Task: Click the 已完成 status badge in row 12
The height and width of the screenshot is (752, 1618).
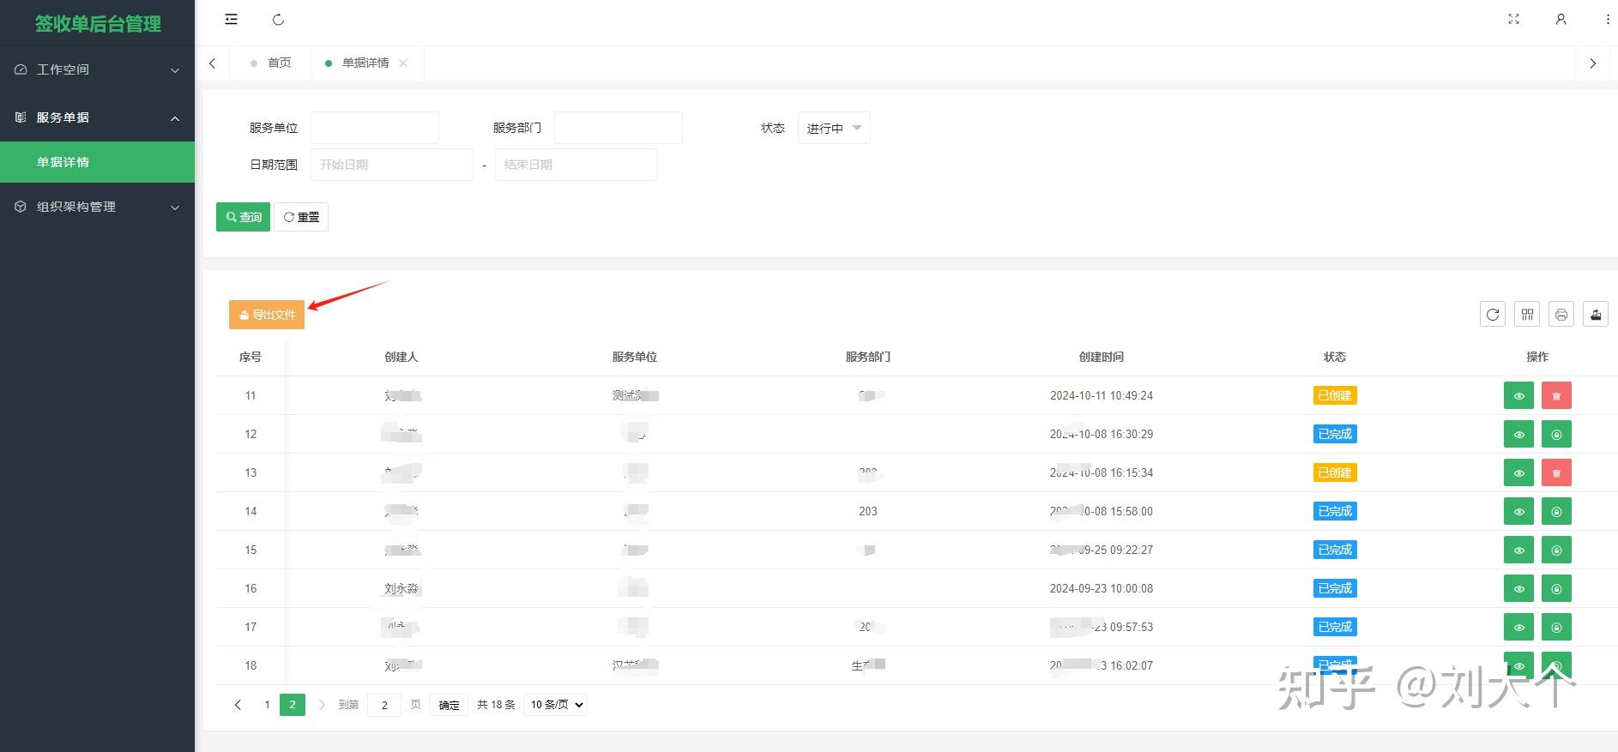Action: (x=1335, y=434)
